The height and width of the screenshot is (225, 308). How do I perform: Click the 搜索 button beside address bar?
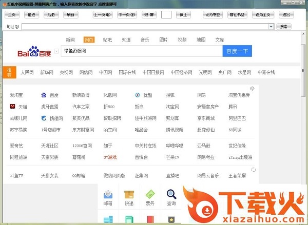(x=284, y=27)
